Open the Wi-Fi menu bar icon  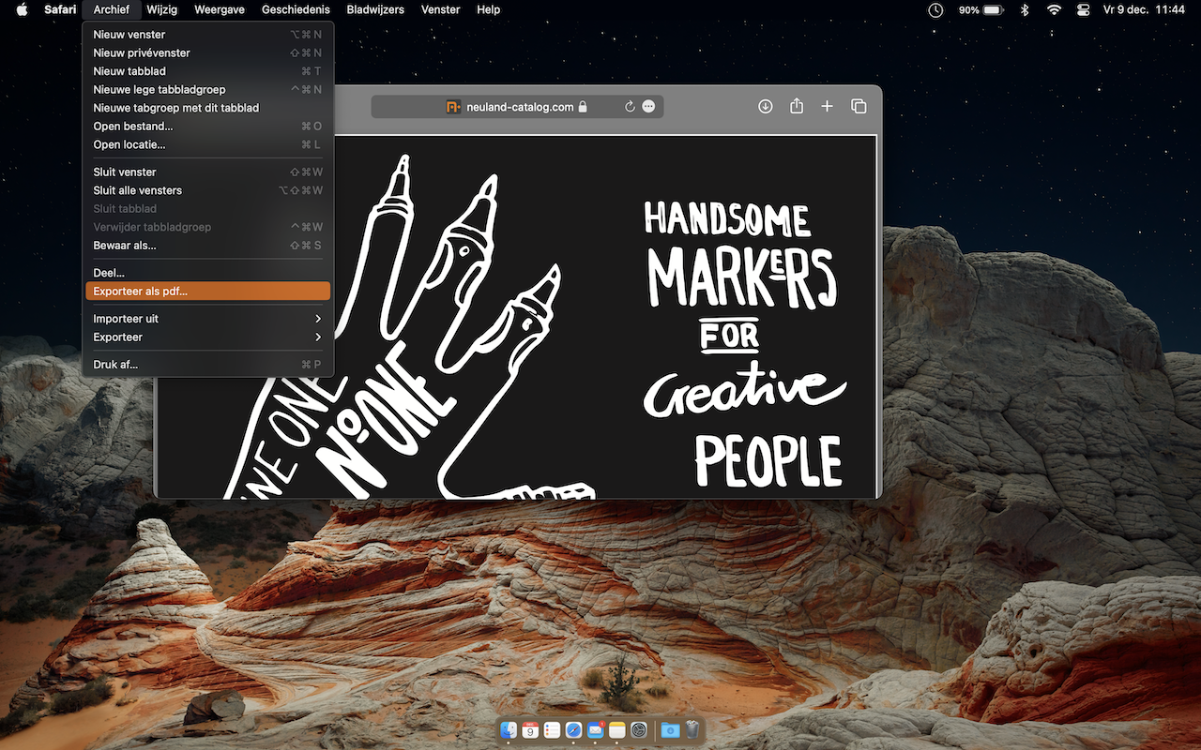tap(1055, 9)
